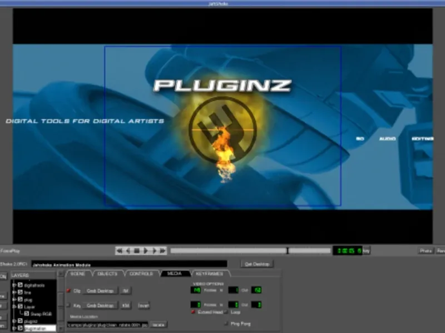Viewport: 445px width, 333px height.
Task: Toggle the line layer checkbox
Action: 20,292
